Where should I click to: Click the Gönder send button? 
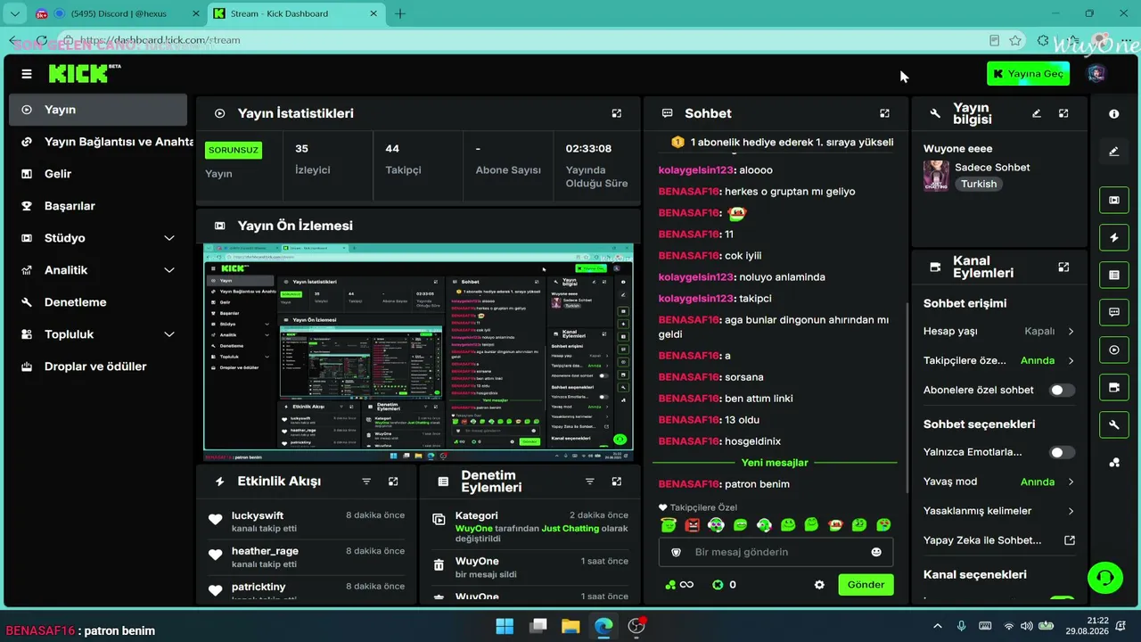866,585
